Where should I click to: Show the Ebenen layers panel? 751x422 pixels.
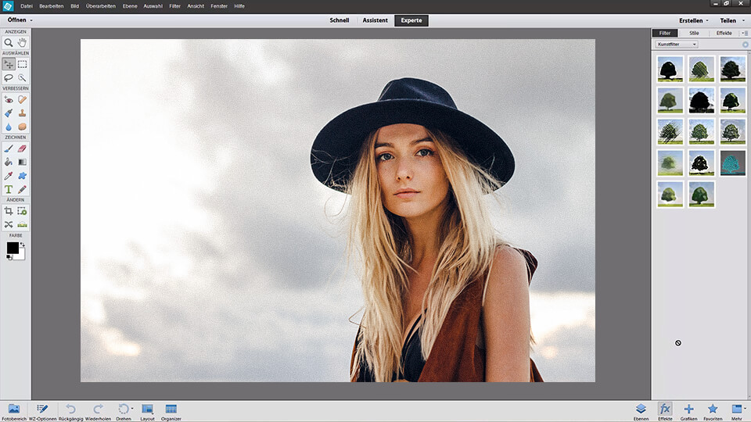point(641,412)
